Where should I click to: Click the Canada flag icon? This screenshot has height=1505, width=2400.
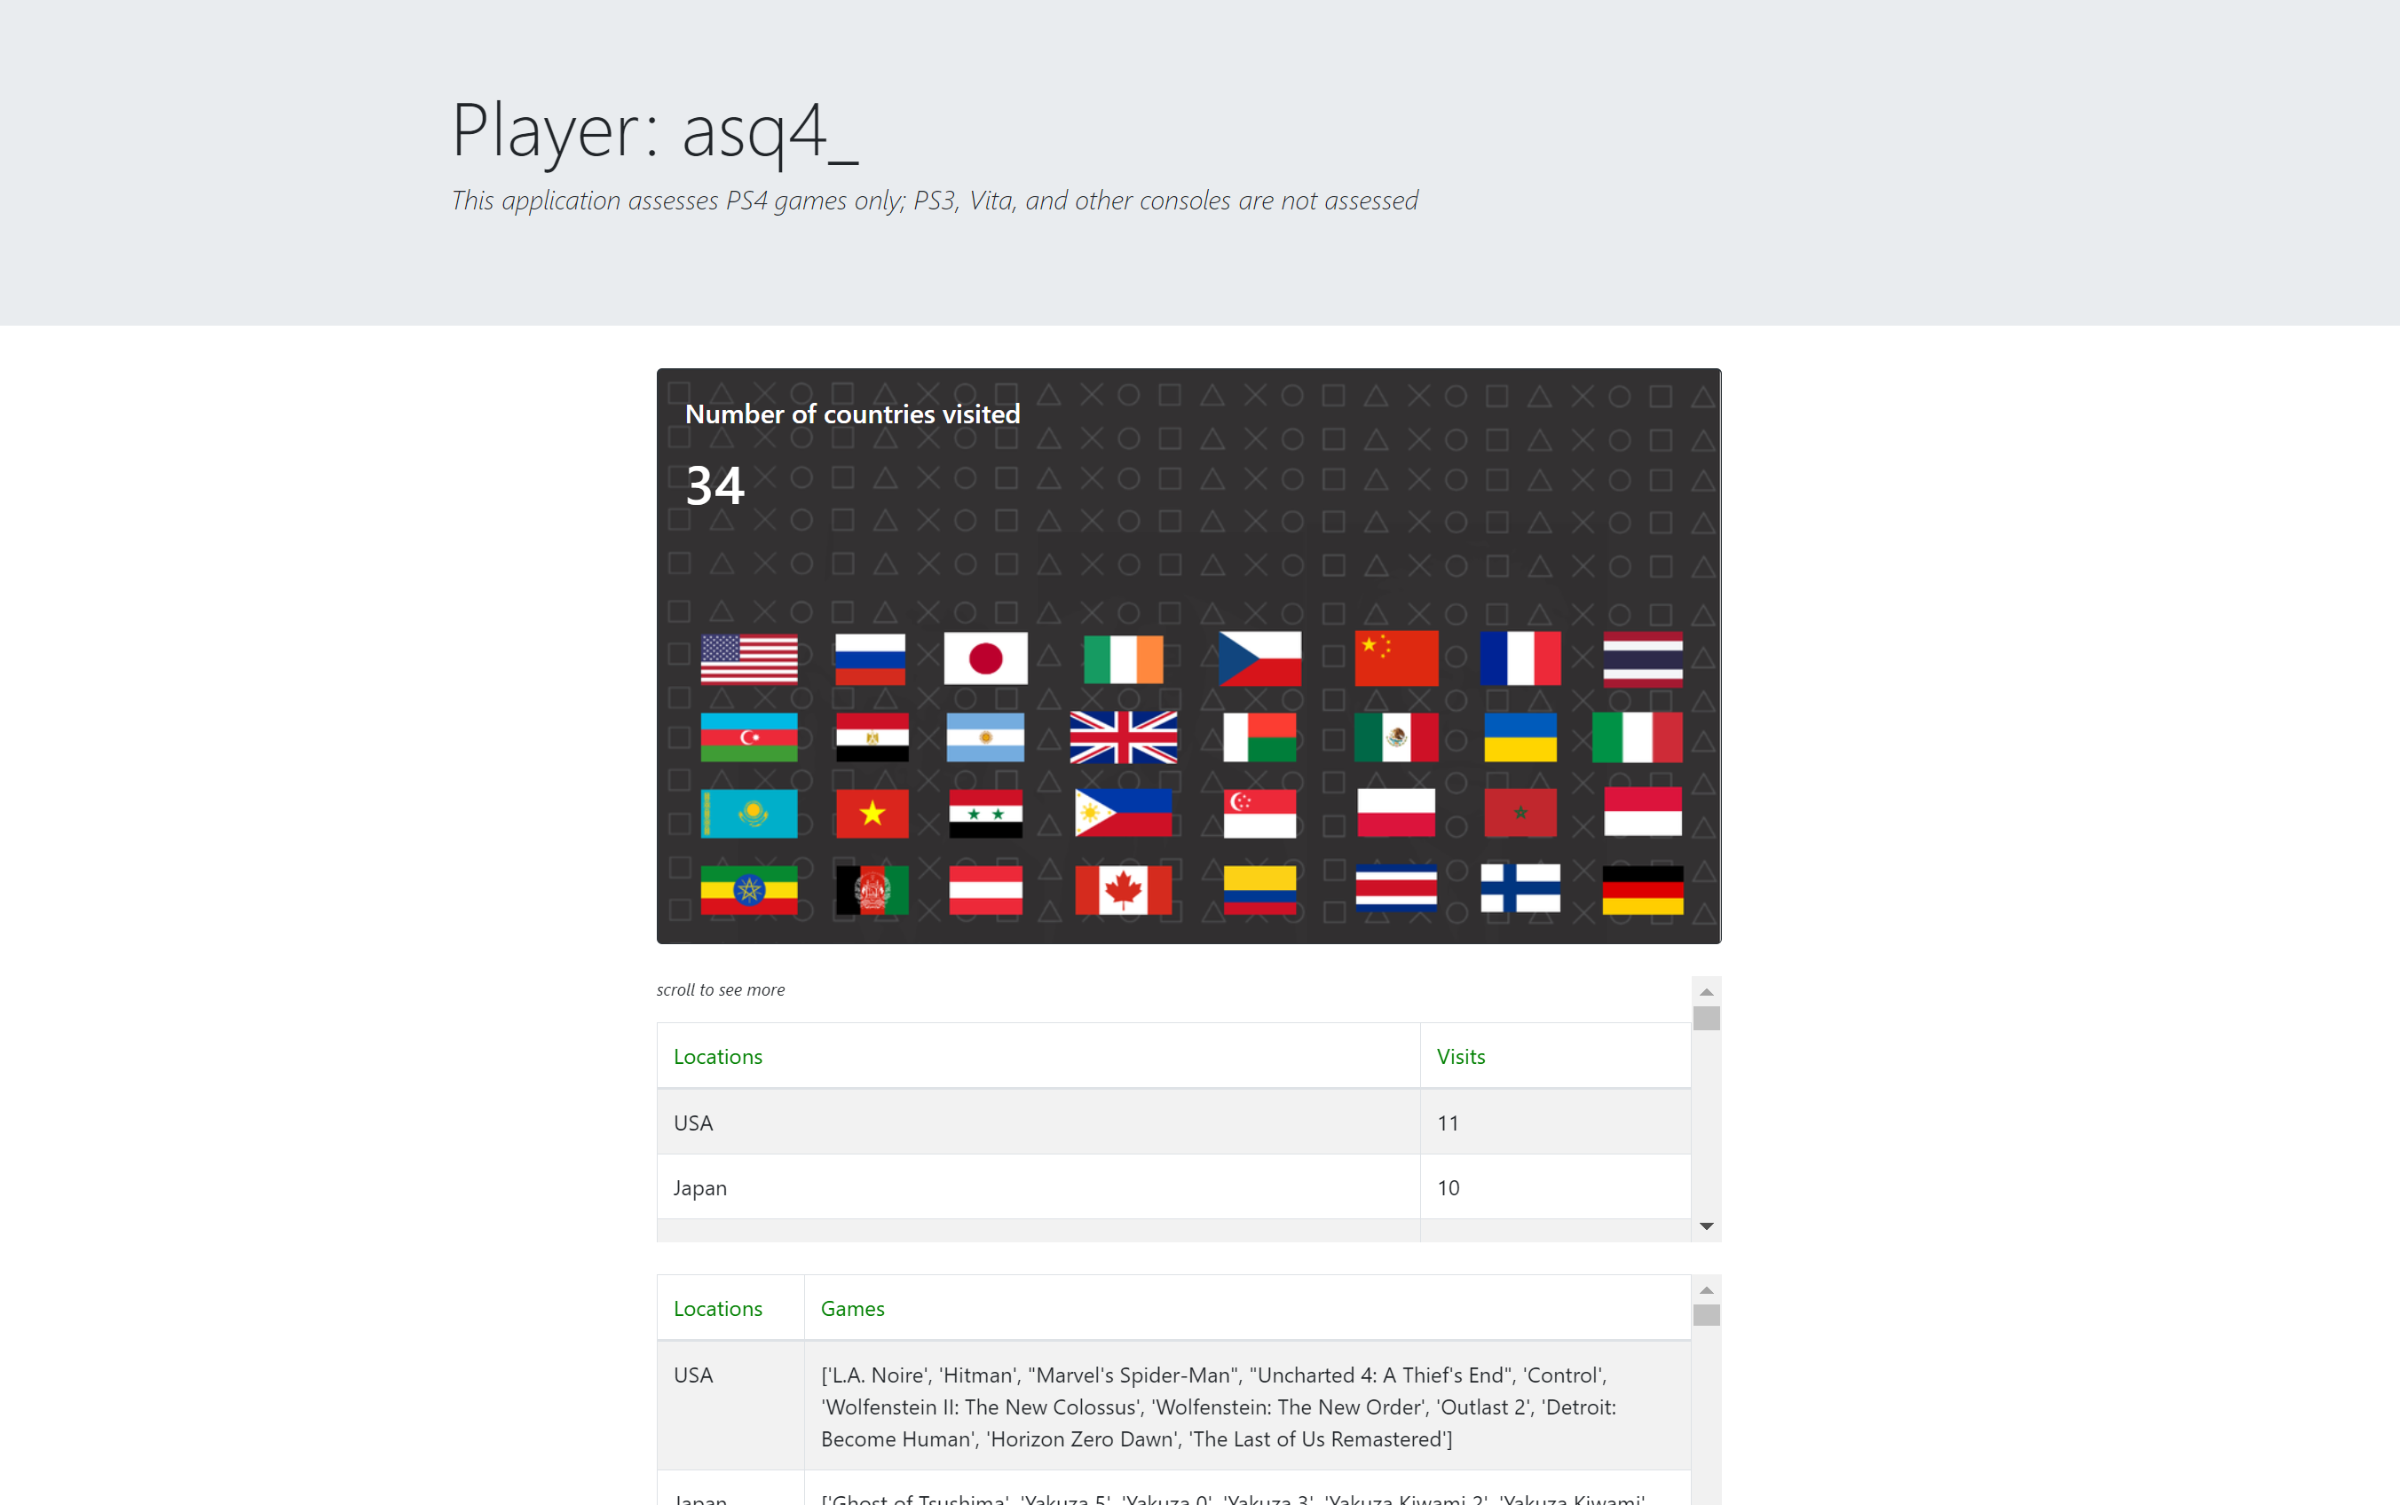[1123, 891]
